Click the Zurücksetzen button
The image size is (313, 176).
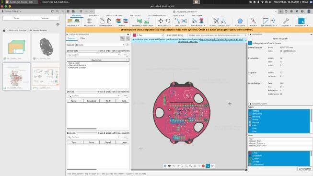pyautogui.click(x=305, y=169)
